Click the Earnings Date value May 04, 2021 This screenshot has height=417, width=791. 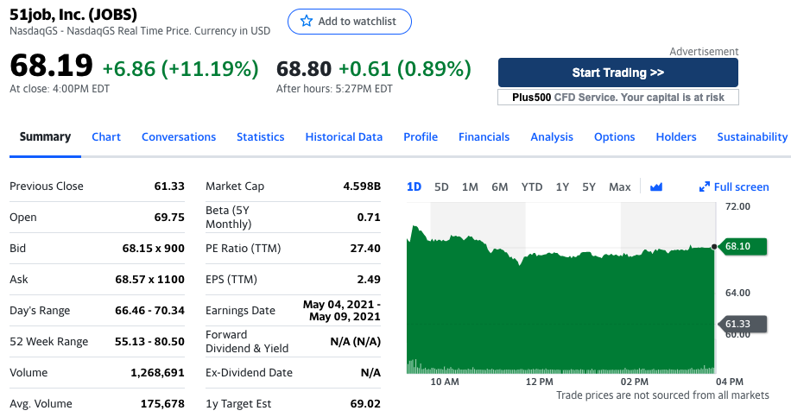point(341,311)
